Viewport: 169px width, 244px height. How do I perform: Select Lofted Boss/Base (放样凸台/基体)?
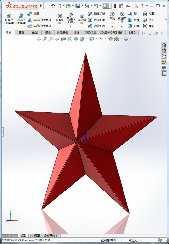click(x=40, y=20)
